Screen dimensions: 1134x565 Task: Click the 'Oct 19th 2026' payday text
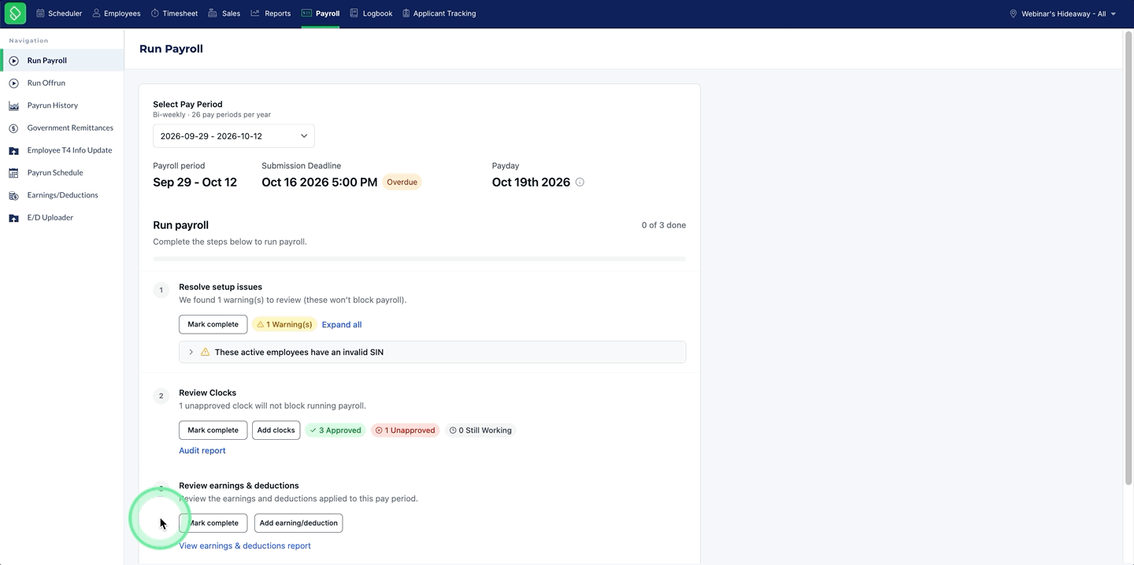[531, 182]
